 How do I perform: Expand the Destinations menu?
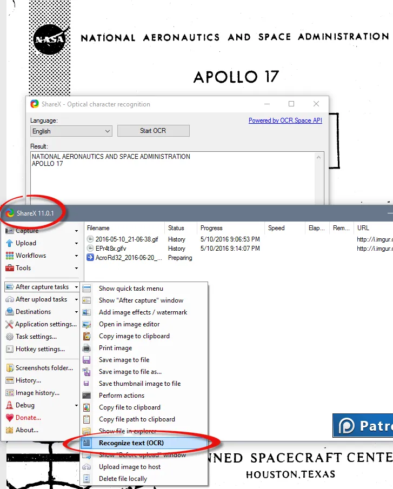[x=33, y=312]
